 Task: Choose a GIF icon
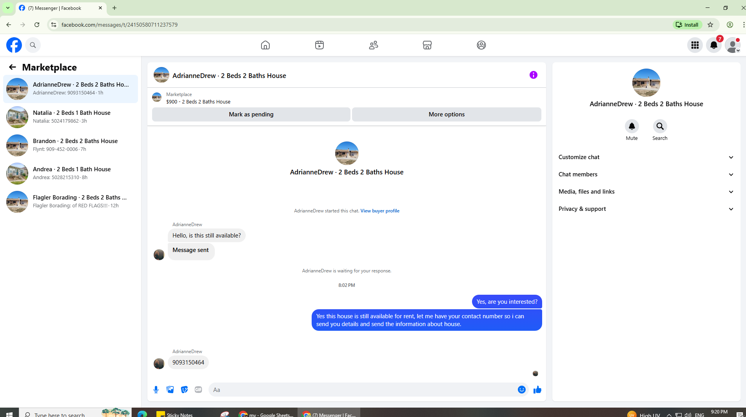point(198,390)
